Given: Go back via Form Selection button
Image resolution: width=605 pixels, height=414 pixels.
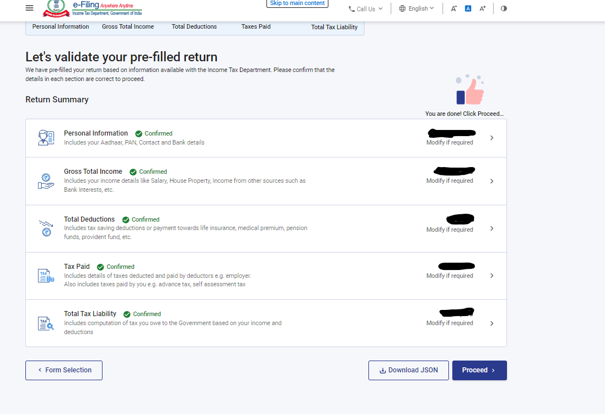Looking at the screenshot, I should click(63, 370).
